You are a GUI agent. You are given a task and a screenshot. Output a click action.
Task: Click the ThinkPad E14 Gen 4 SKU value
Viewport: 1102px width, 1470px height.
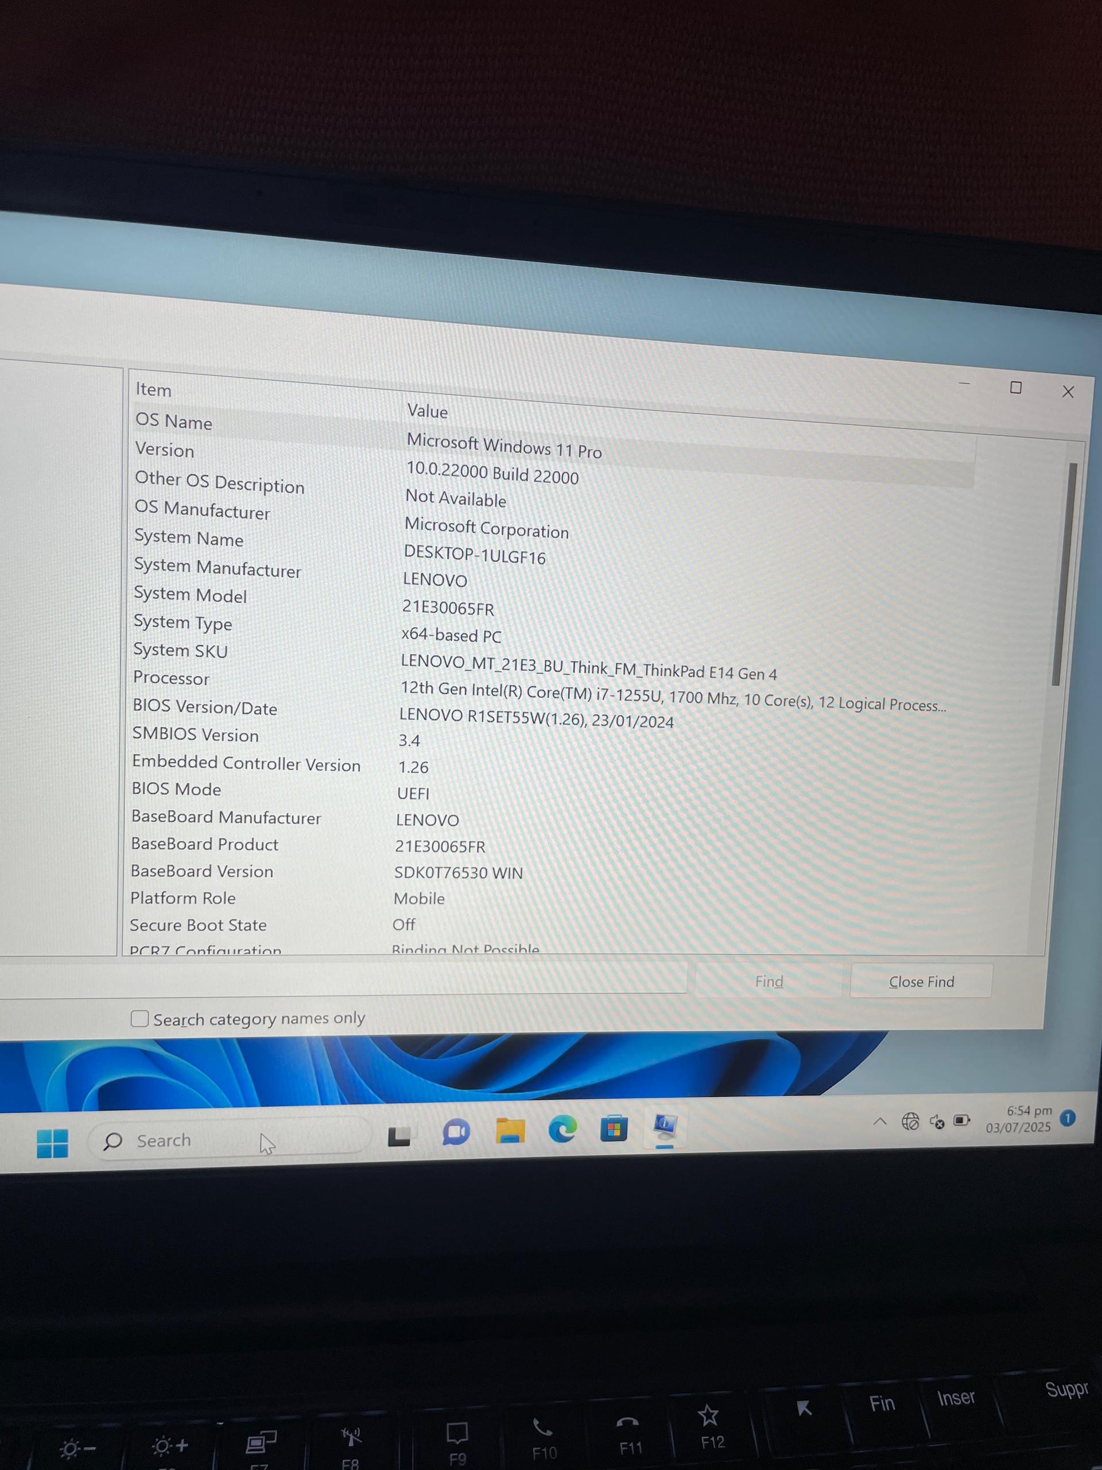pos(588,667)
